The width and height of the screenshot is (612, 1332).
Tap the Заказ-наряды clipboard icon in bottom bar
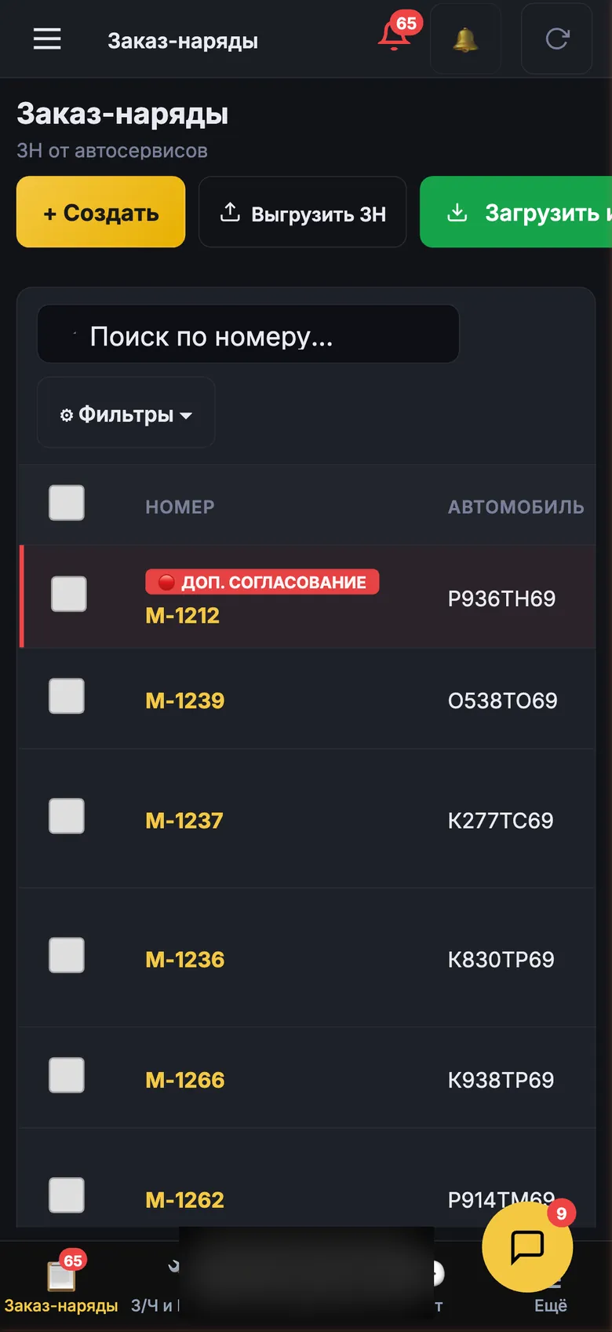61,1276
